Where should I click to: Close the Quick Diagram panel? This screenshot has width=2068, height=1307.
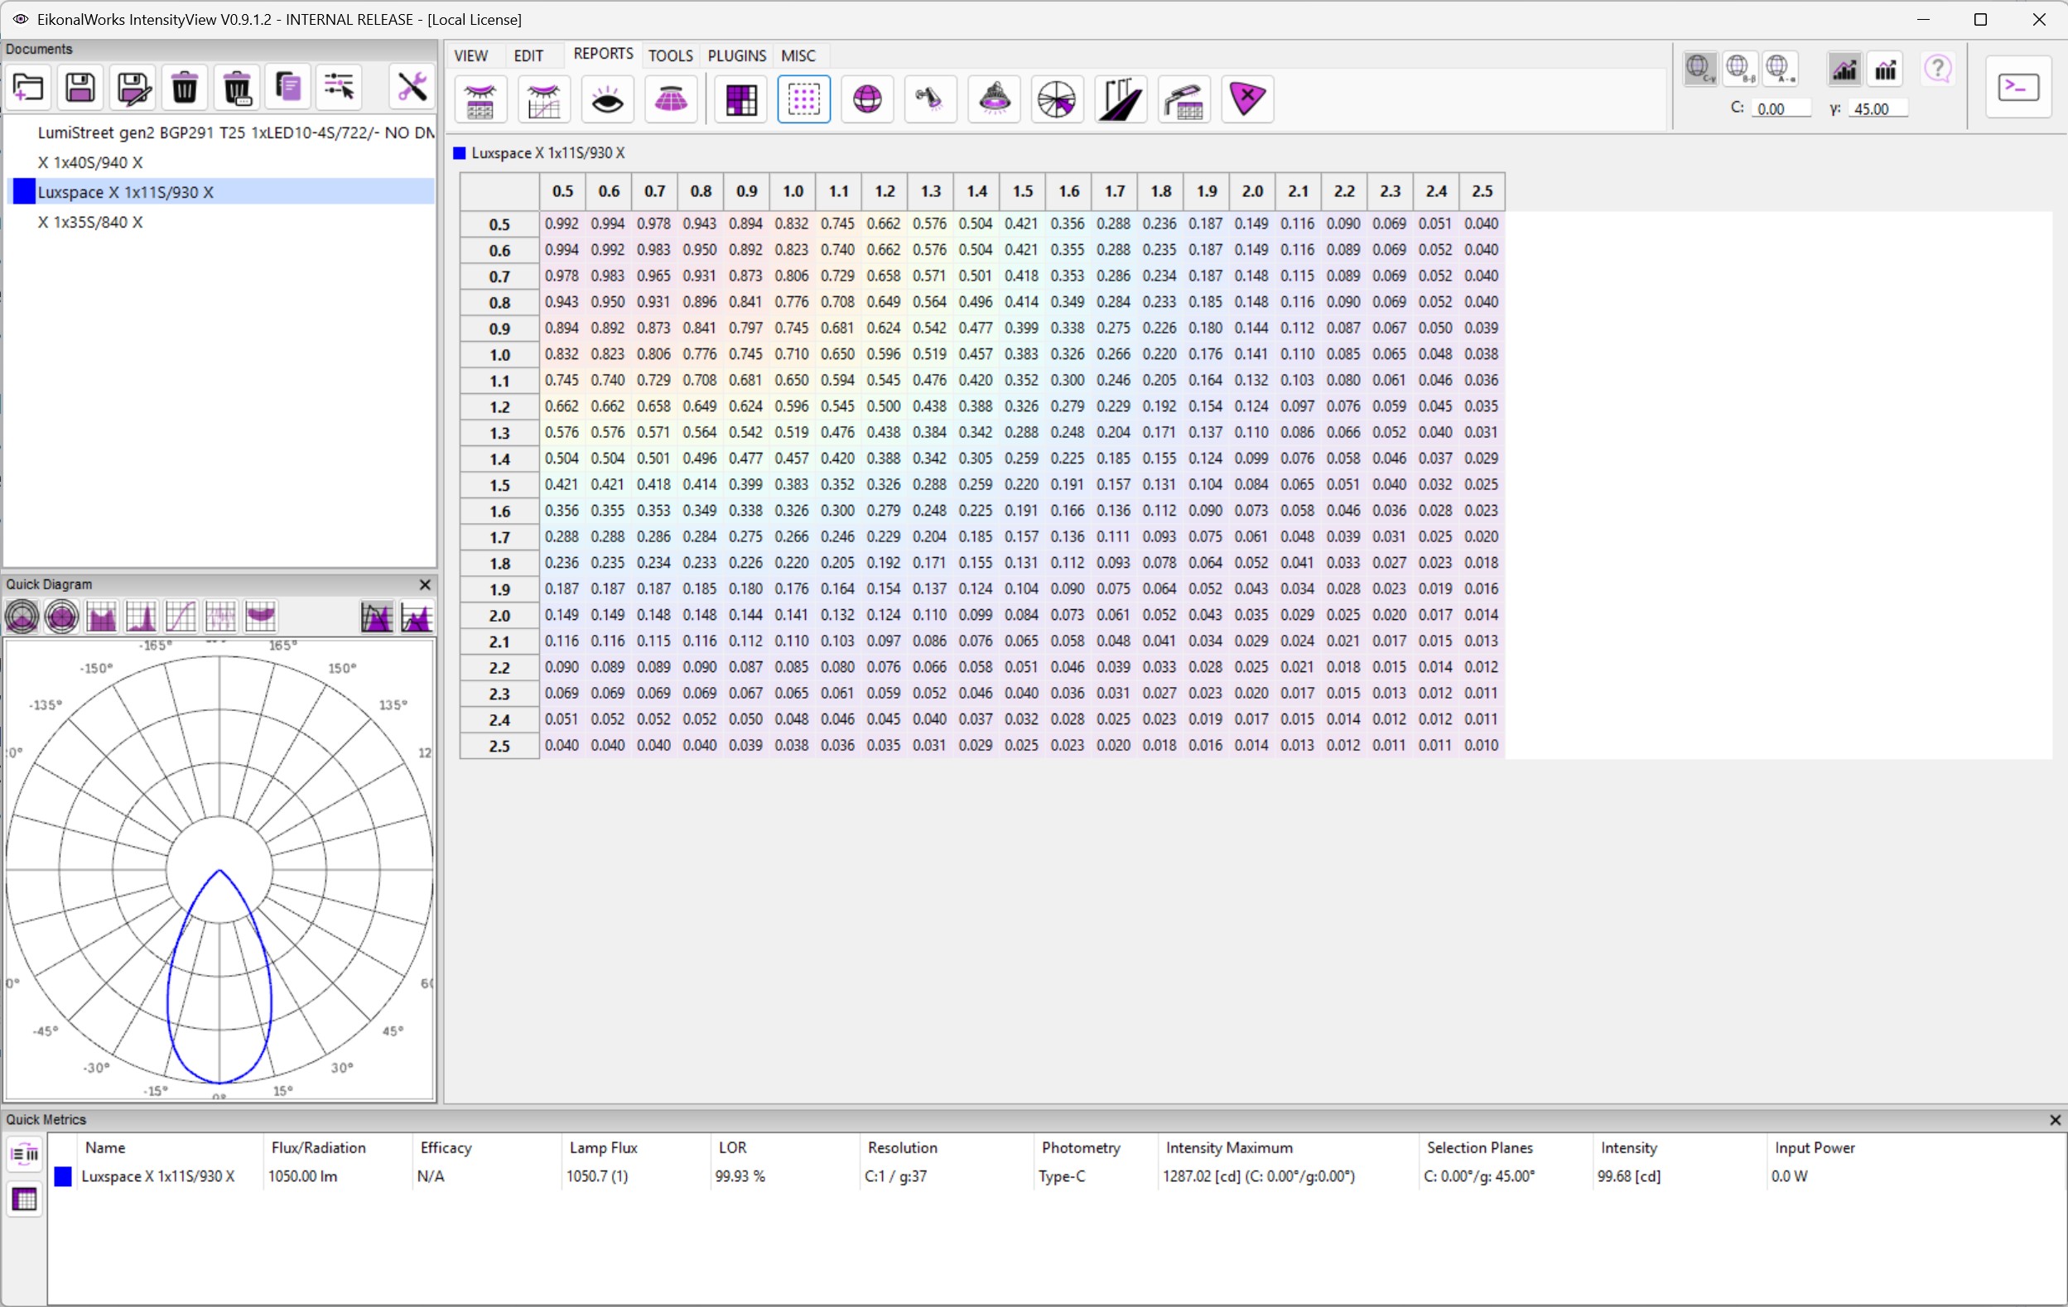pyautogui.click(x=424, y=584)
